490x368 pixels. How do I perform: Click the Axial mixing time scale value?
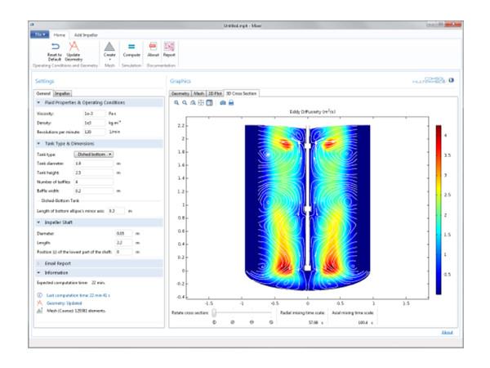(363, 322)
